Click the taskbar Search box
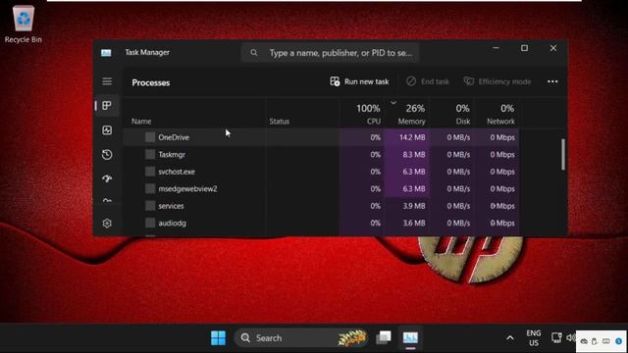 pyautogui.click(x=301, y=337)
